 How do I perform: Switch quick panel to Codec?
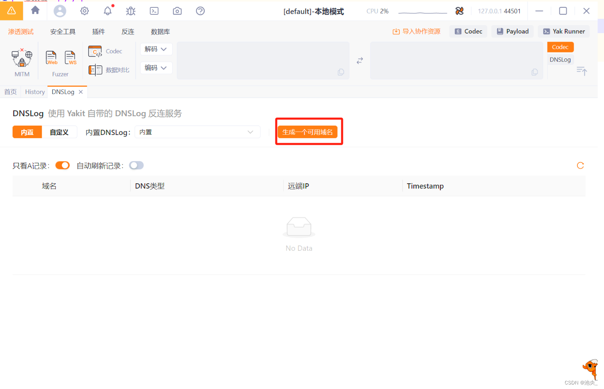coord(560,47)
